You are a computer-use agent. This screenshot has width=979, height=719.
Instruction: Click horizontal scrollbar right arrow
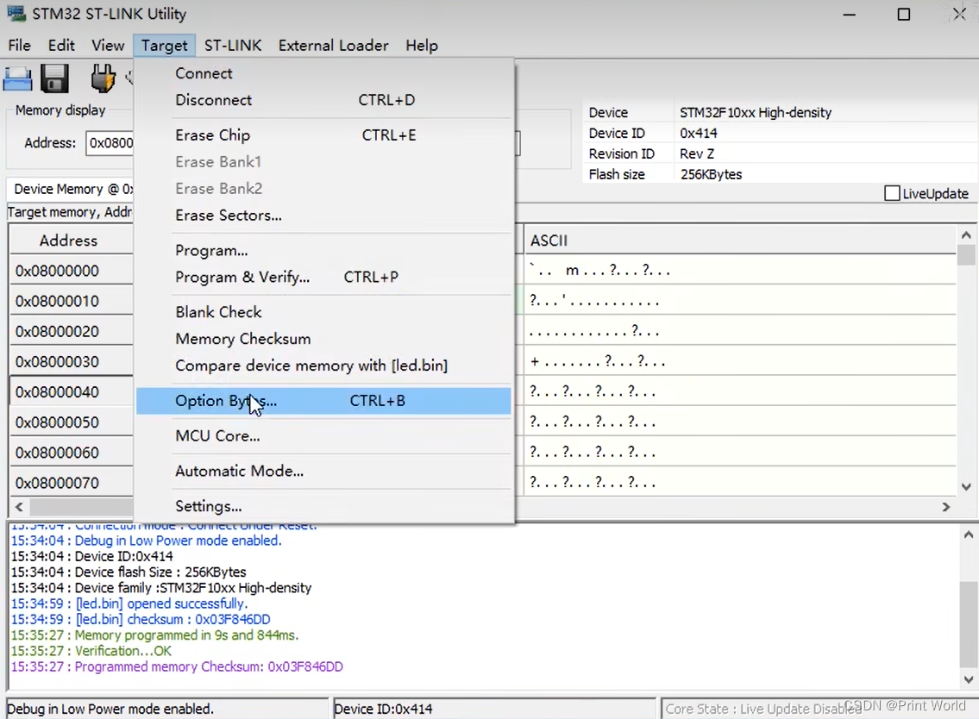point(946,508)
